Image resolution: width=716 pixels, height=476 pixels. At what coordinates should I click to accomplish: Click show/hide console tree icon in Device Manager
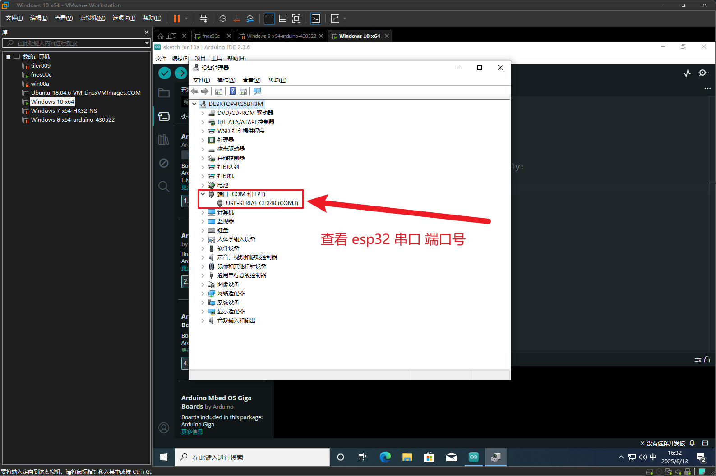tap(219, 92)
